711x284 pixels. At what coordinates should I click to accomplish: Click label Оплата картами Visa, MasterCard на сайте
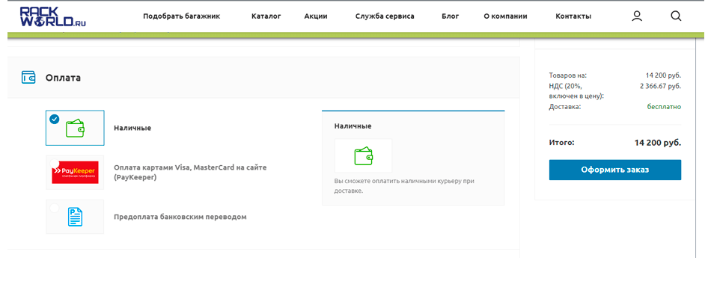(190, 173)
